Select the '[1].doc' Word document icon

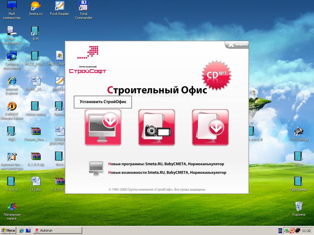(36, 184)
